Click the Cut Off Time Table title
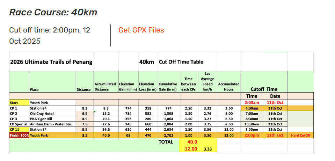The height and width of the screenshot is (161, 335). [x=181, y=62]
